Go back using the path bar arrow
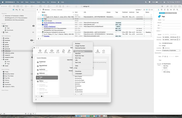The height and width of the screenshot is (118, 182). (x=37, y=10)
